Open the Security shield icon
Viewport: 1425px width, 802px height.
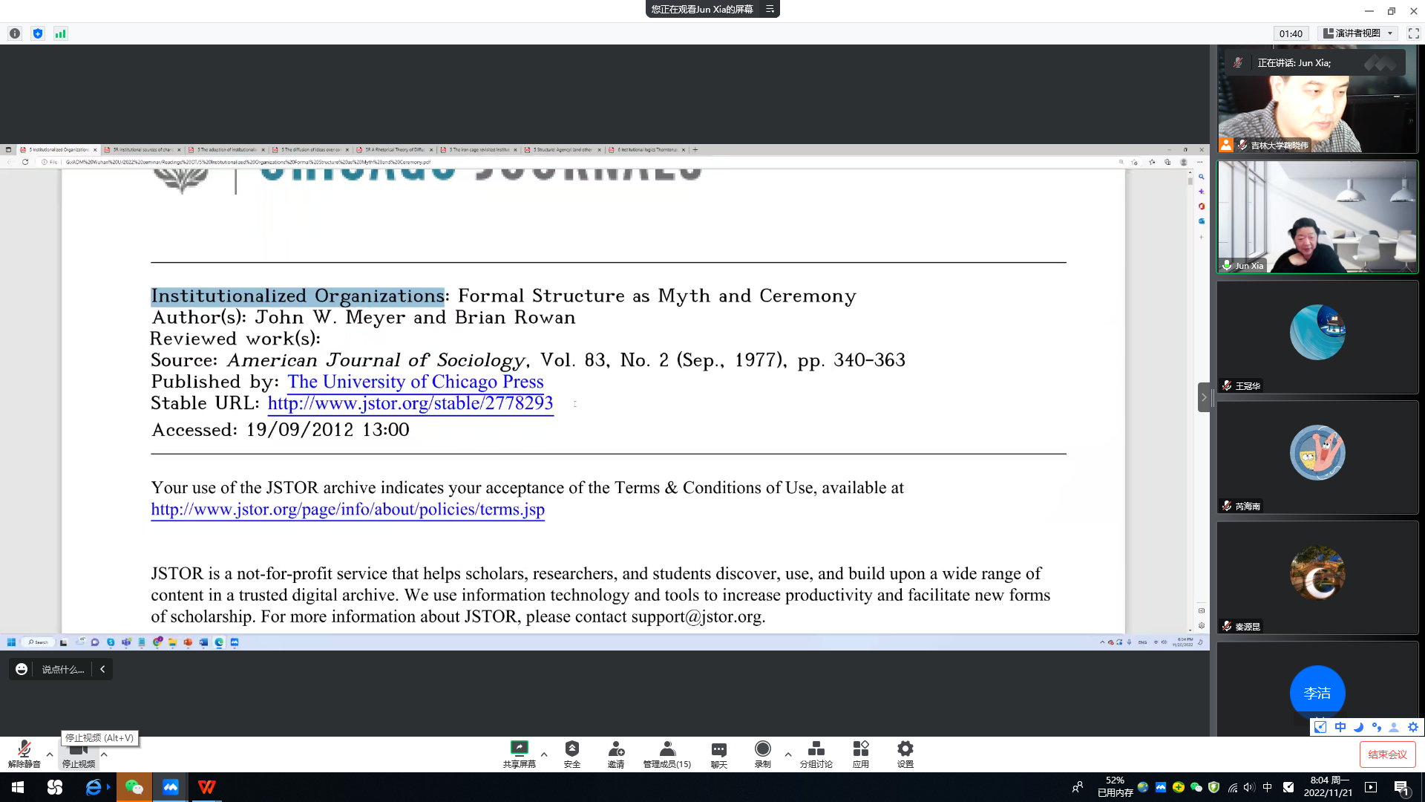point(571,749)
